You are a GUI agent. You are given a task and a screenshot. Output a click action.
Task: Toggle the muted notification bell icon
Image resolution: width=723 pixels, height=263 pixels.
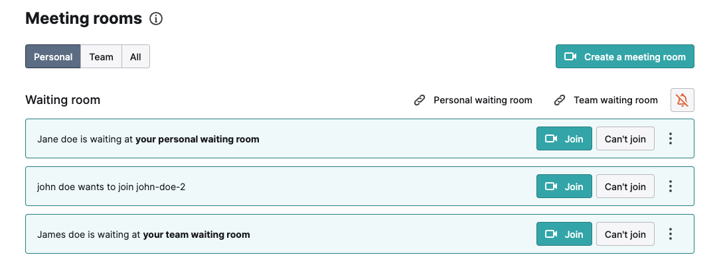(x=682, y=100)
